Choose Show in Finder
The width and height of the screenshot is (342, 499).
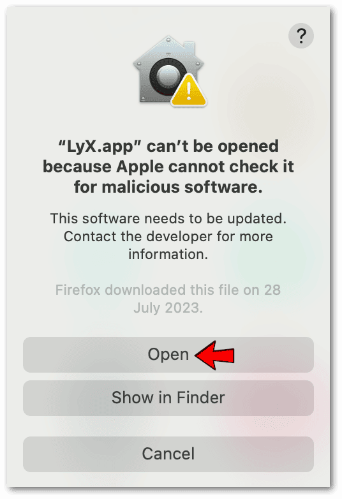pos(168,398)
